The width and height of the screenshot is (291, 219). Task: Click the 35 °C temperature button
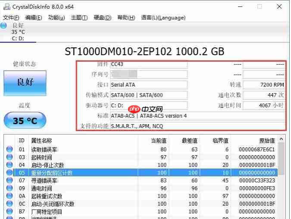click(x=25, y=121)
